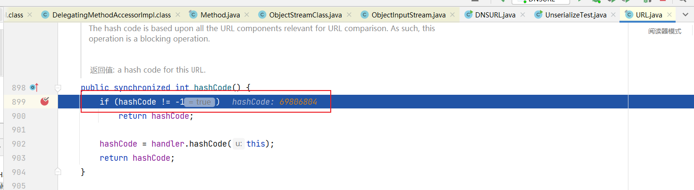
Task: Switch to the Method.java tab
Action: [x=220, y=15]
